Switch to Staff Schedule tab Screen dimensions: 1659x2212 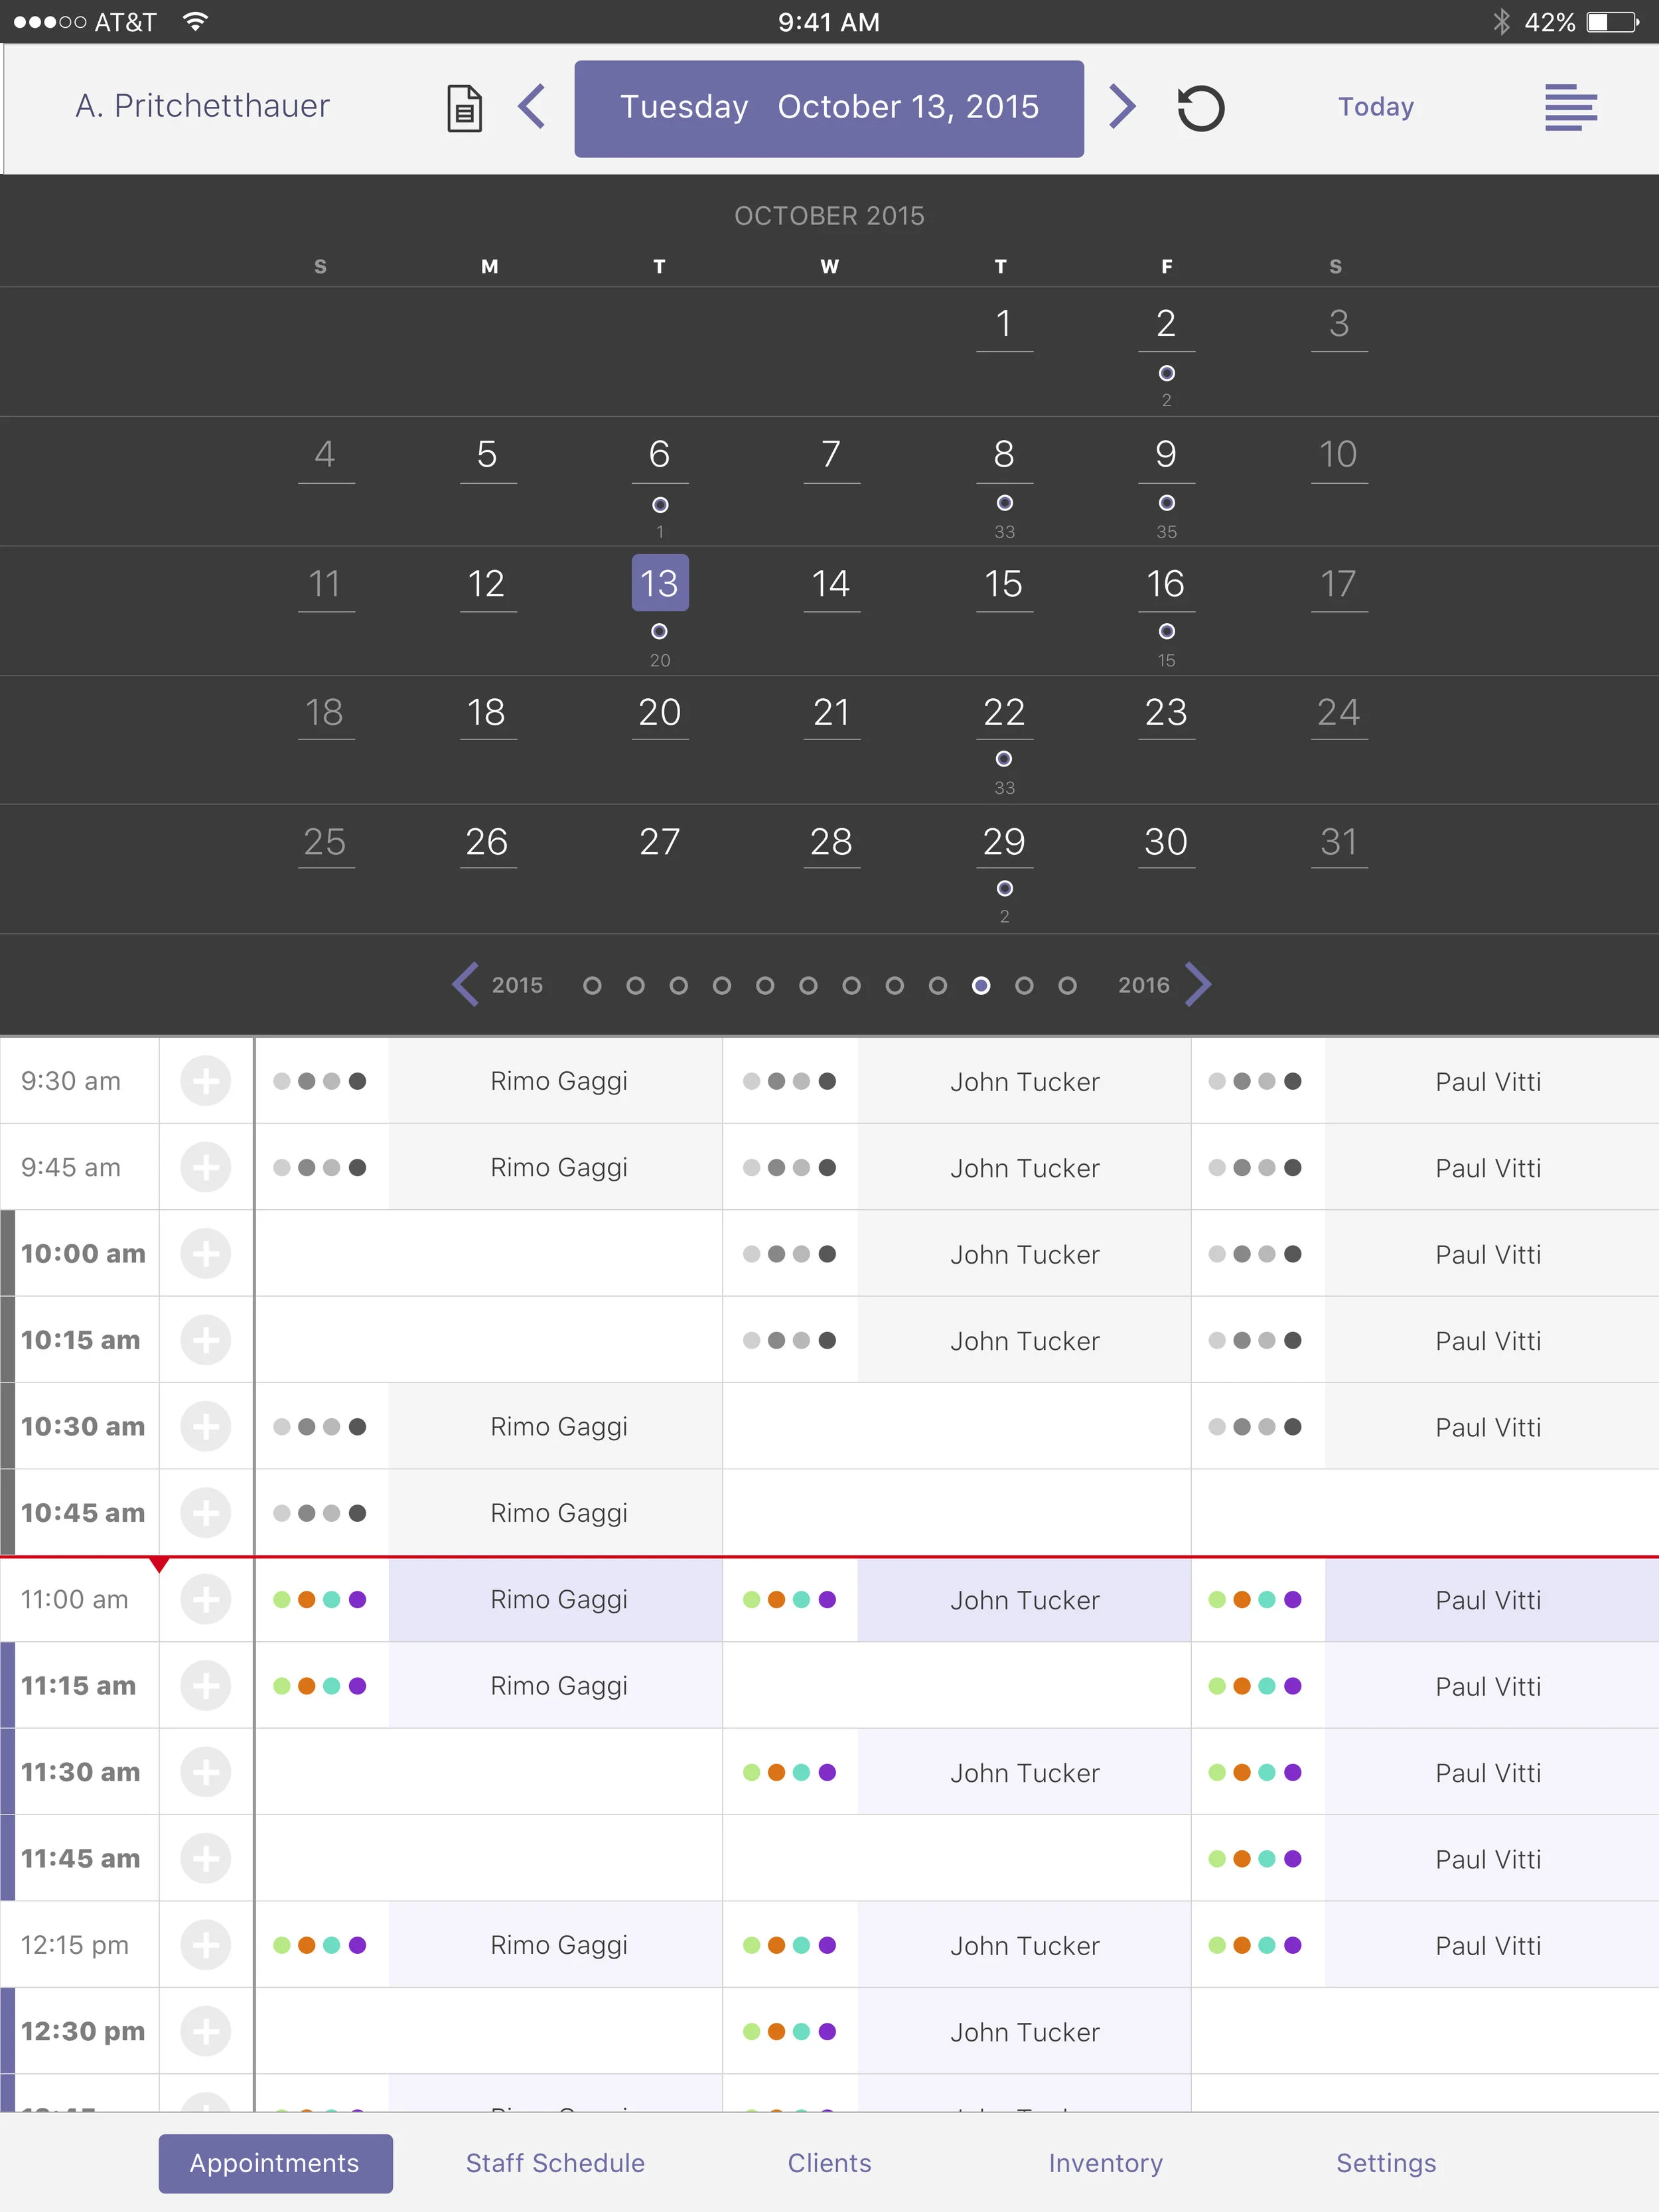point(555,2163)
